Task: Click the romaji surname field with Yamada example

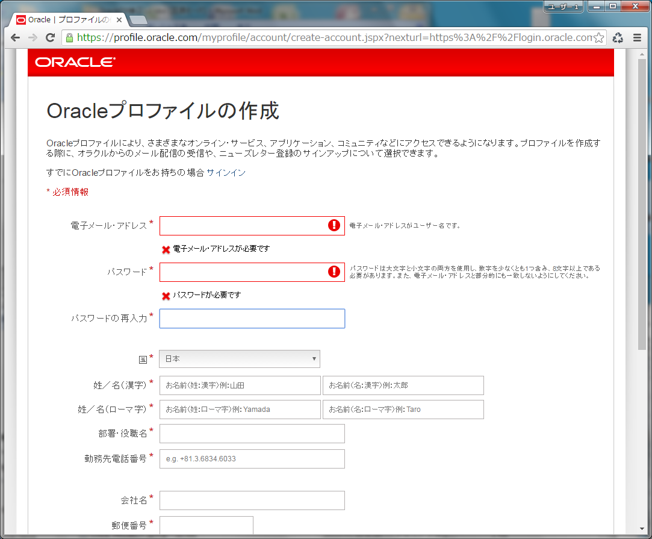Action: pos(240,410)
